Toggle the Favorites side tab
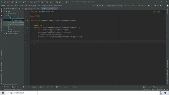169x95 pixels. tap(1, 66)
